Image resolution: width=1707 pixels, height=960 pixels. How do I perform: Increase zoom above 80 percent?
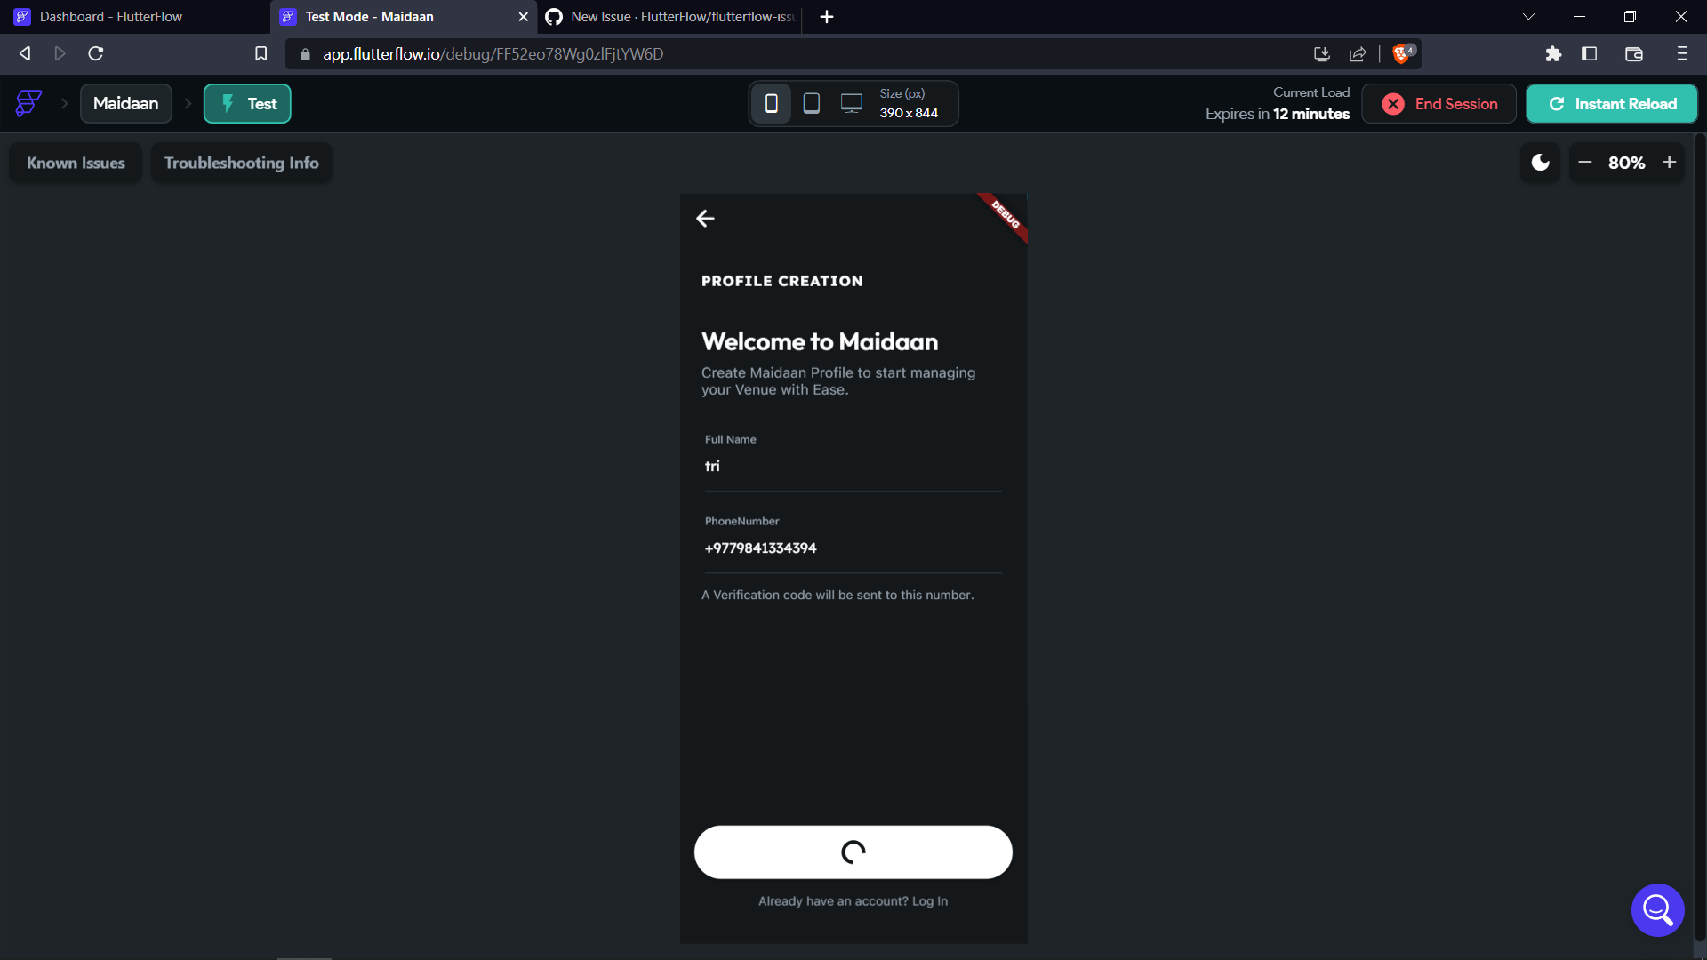click(x=1669, y=163)
